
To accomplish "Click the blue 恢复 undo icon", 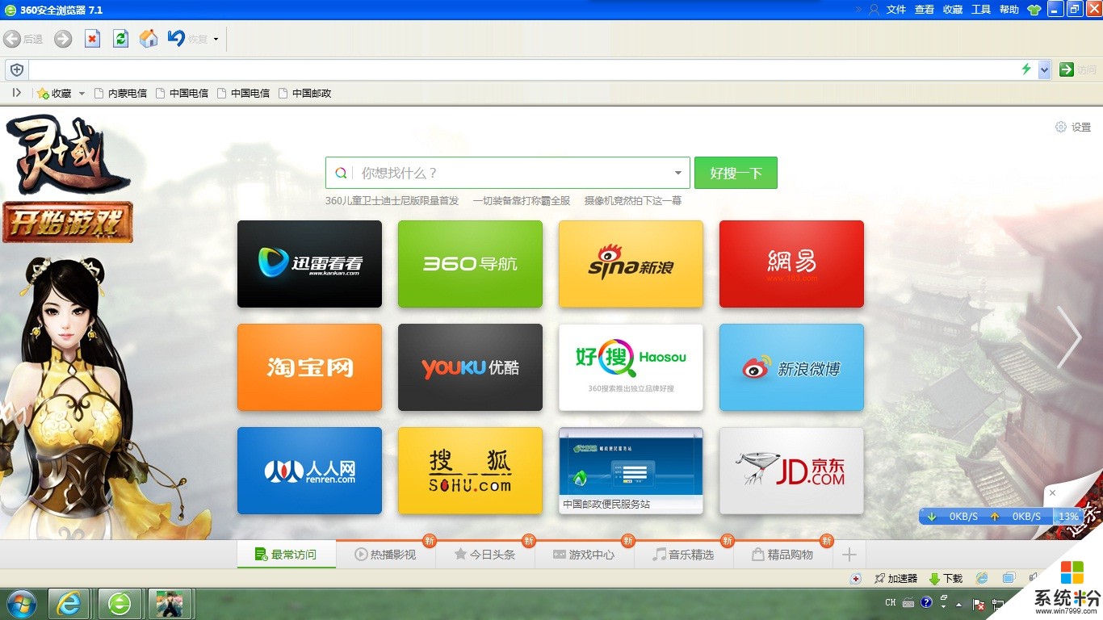I will 177,38.
